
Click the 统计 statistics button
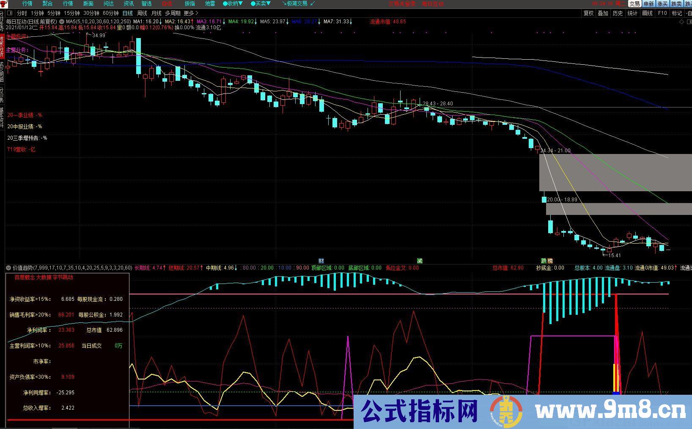[x=632, y=13]
